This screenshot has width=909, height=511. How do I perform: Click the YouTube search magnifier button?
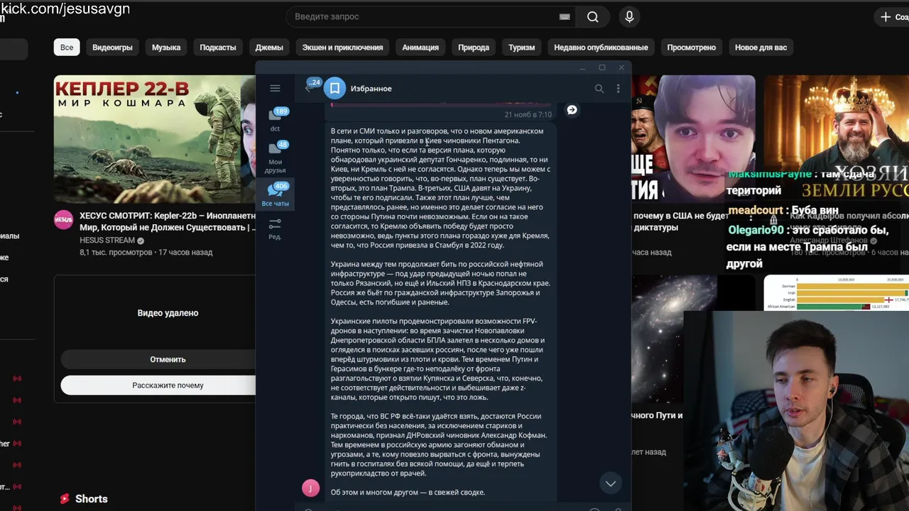pyautogui.click(x=593, y=17)
